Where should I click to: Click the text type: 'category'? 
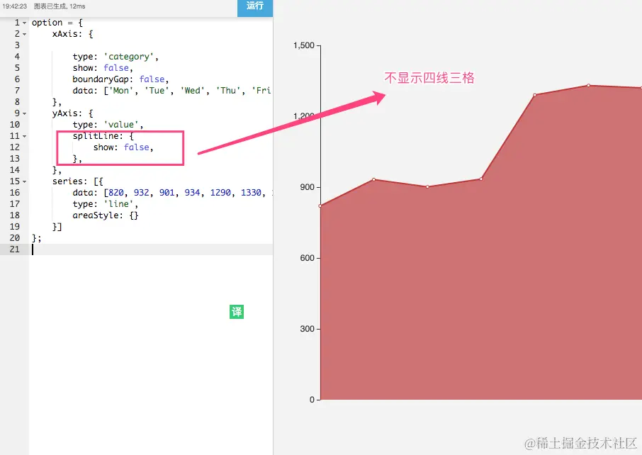point(116,57)
